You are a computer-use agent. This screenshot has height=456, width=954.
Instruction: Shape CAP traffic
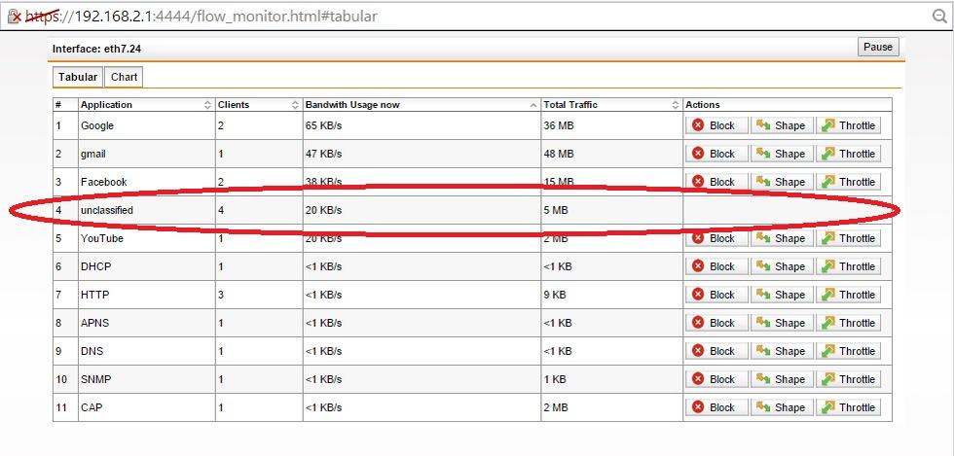tap(782, 407)
